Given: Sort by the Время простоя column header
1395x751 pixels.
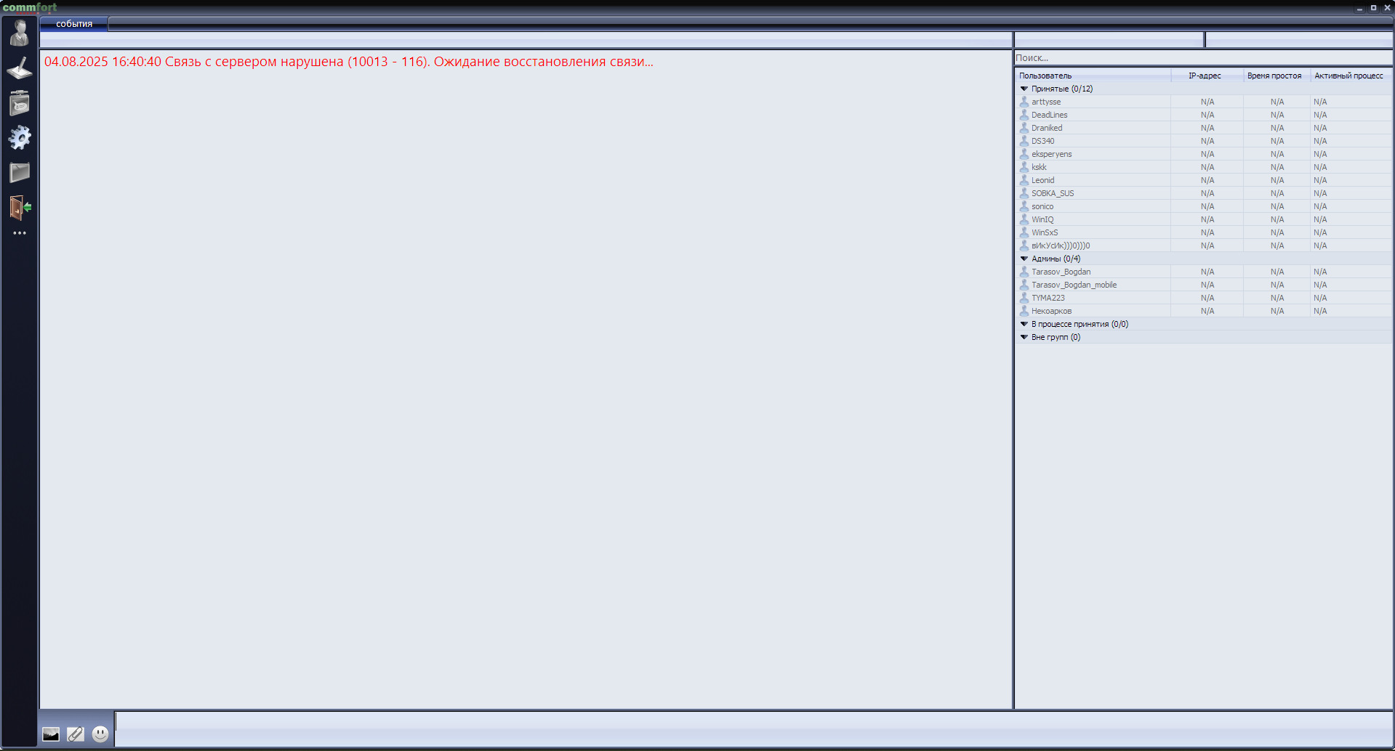Looking at the screenshot, I should point(1277,76).
